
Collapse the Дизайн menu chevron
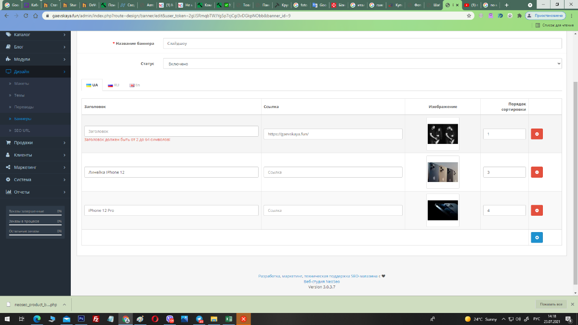click(x=65, y=72)
